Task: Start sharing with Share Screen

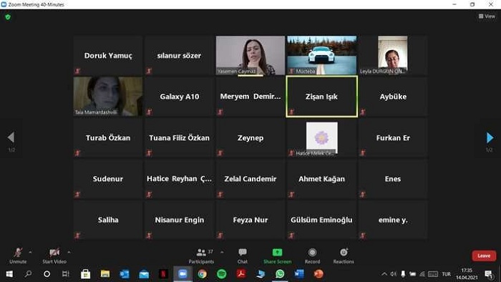Action: tap(278, 256)
